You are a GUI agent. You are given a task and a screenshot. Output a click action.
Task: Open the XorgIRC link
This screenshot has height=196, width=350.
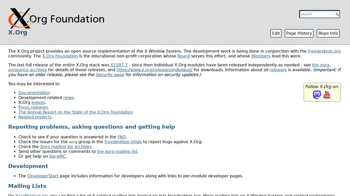coord(57,157)
